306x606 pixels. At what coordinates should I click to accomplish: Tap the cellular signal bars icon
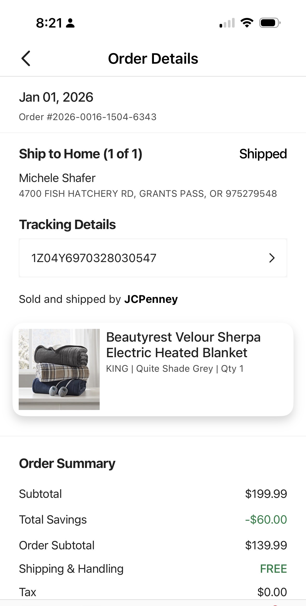(227, 23)
